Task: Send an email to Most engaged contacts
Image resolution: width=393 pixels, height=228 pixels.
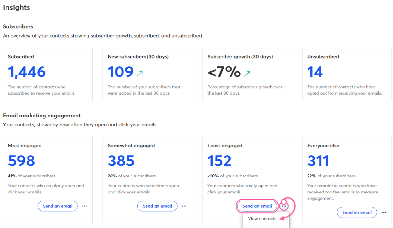Action: pos(58,206)
